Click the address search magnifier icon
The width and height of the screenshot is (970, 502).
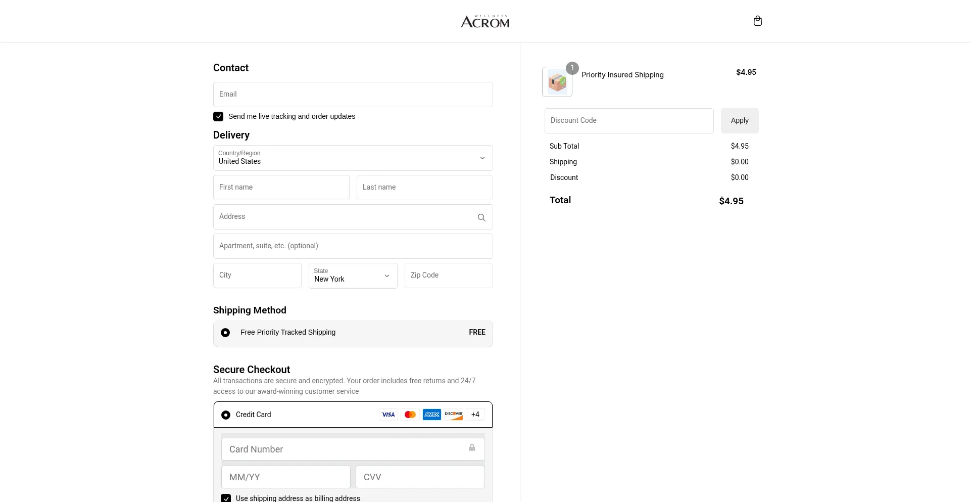tap(481, 217)
